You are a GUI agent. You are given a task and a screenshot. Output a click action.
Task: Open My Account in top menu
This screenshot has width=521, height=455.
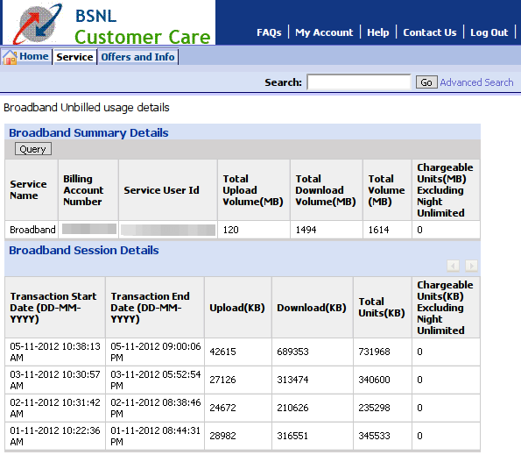tap(324, 32)
